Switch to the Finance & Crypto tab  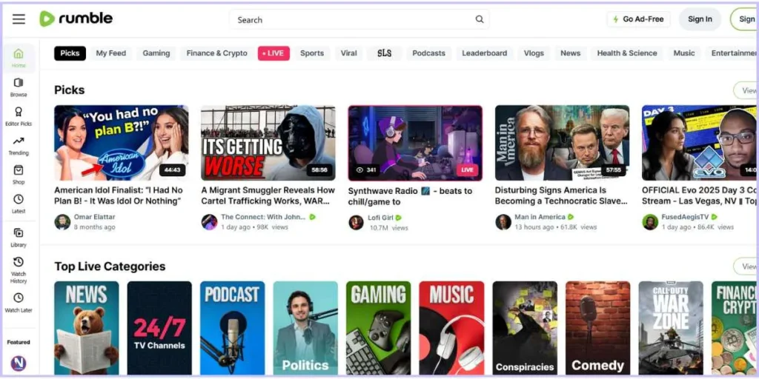[216, 53]
